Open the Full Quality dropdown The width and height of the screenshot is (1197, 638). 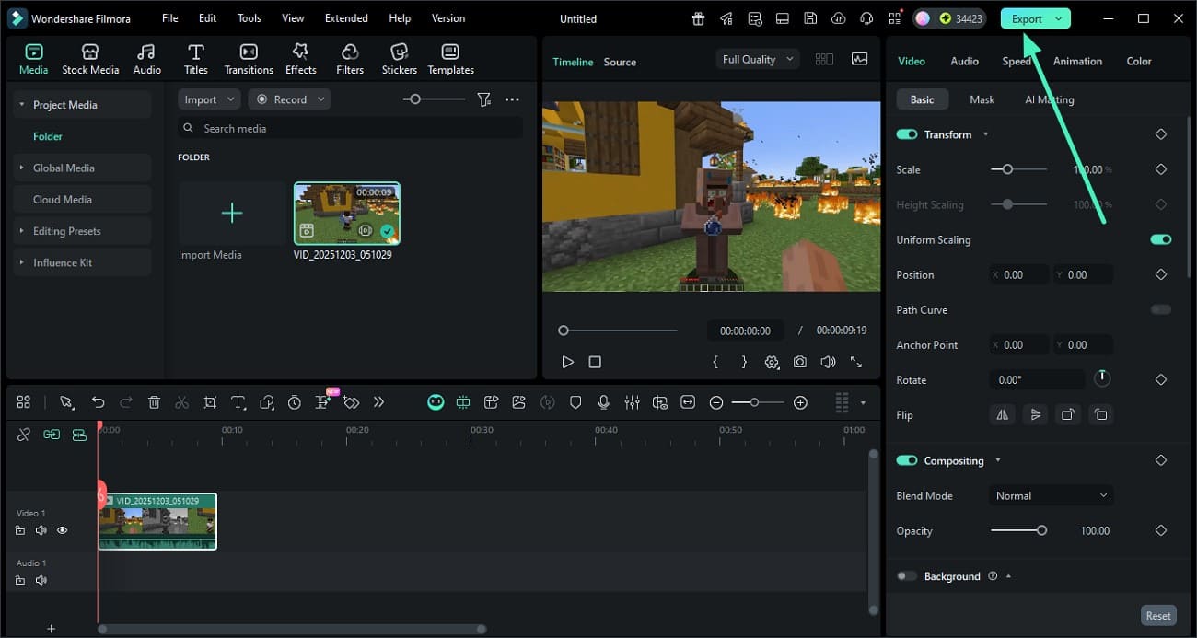click(x=756, y=58)
